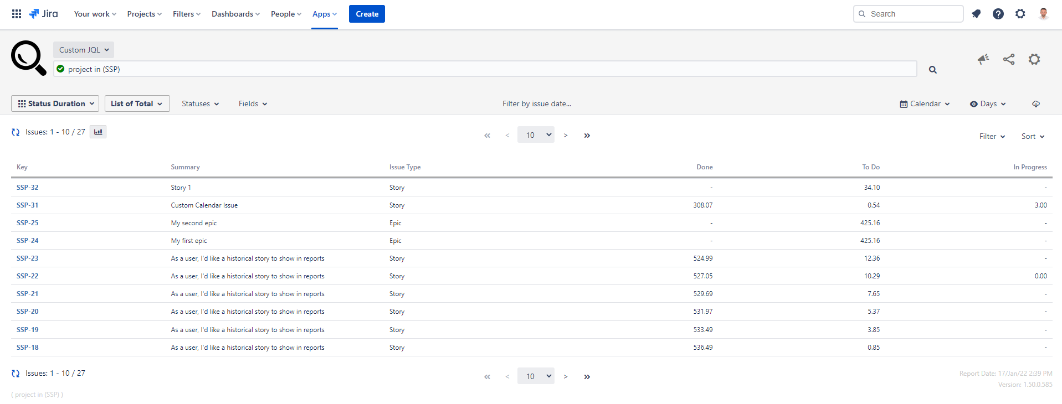Click the Filter by issue date field
This screenshot has height=404, width=1062.
[536, 104]
